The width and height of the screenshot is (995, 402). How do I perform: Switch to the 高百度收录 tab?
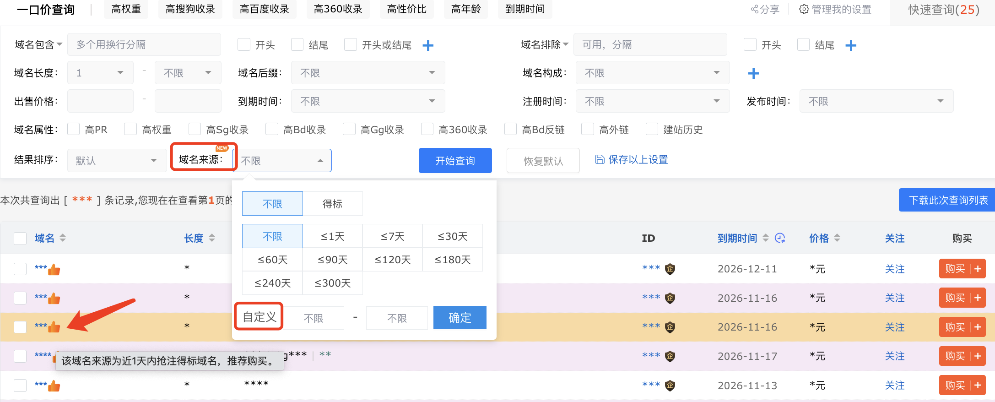(x=264, y=9)
